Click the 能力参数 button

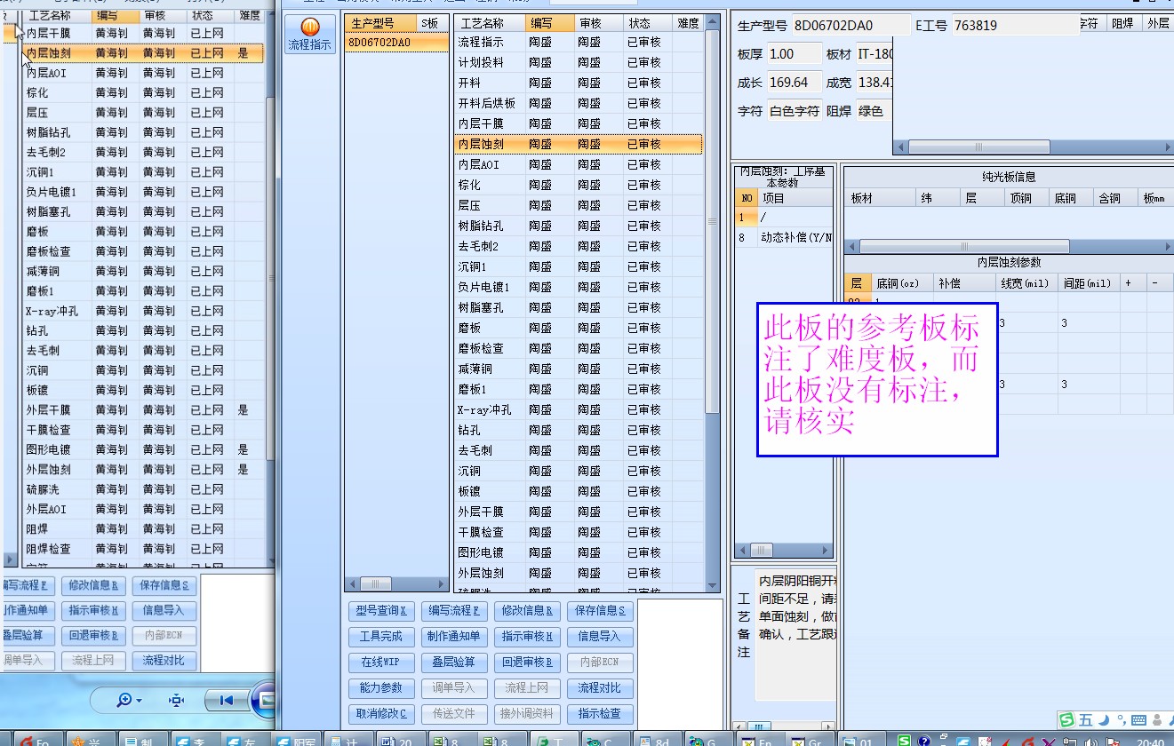click(380, 688)
